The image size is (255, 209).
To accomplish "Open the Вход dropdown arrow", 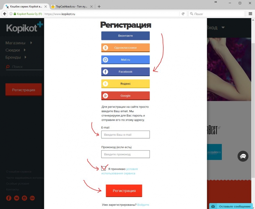I will (223, 27).
